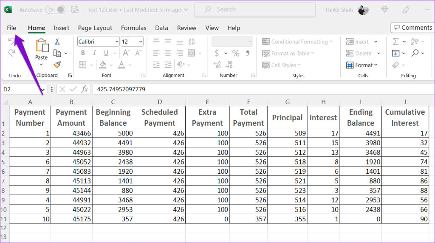The image size is (435, 243).
Task: Toggle the AutoSave switch
Action: [x=56, y=10]
